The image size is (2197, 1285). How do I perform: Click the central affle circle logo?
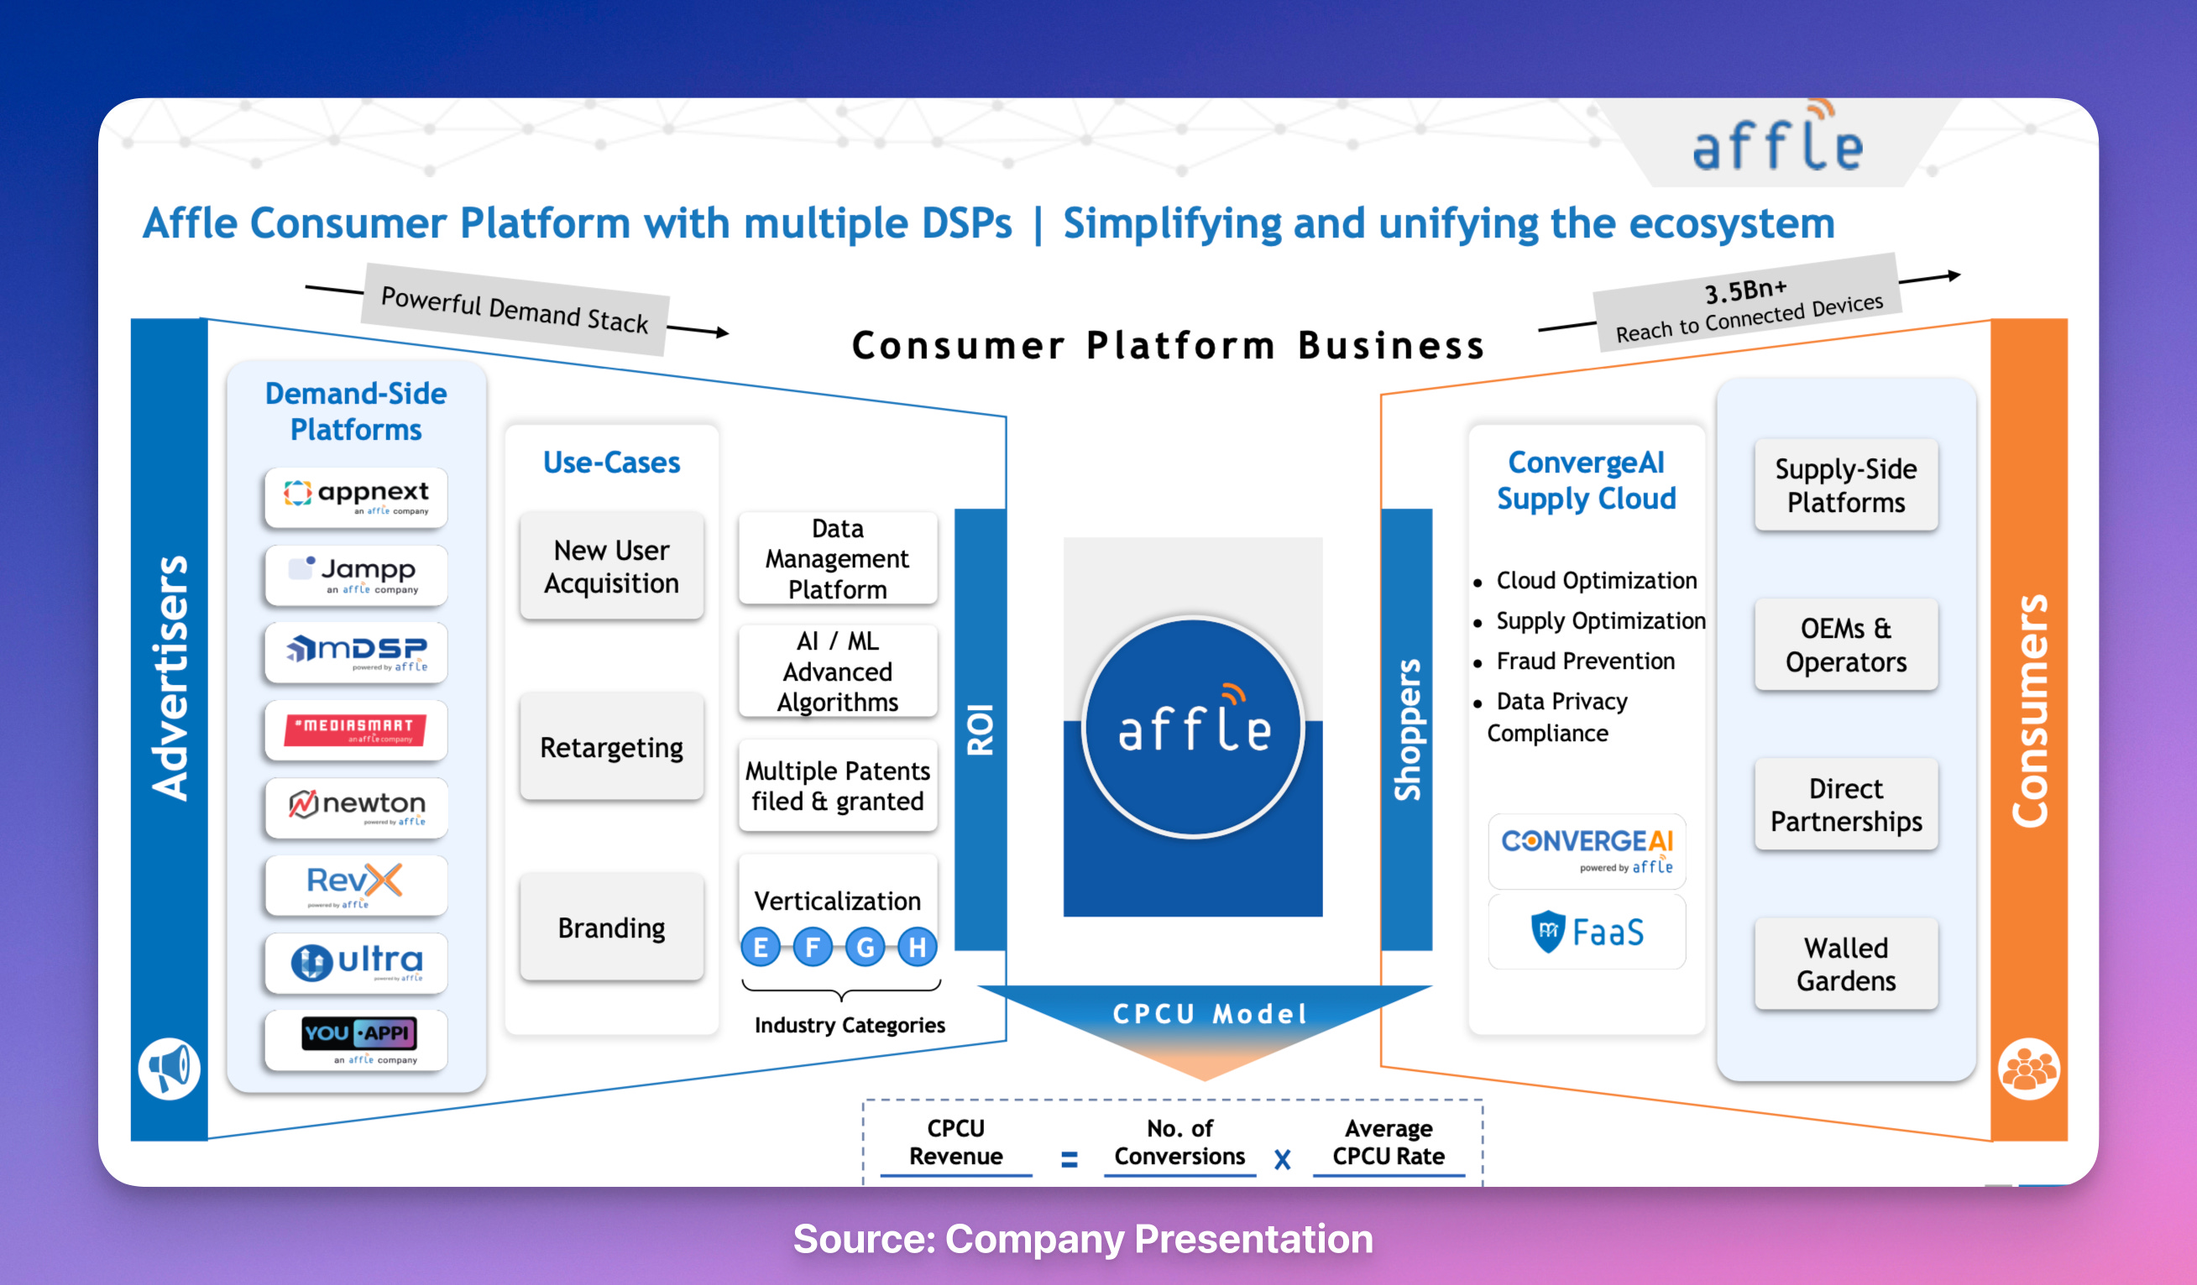point(1193,727)
